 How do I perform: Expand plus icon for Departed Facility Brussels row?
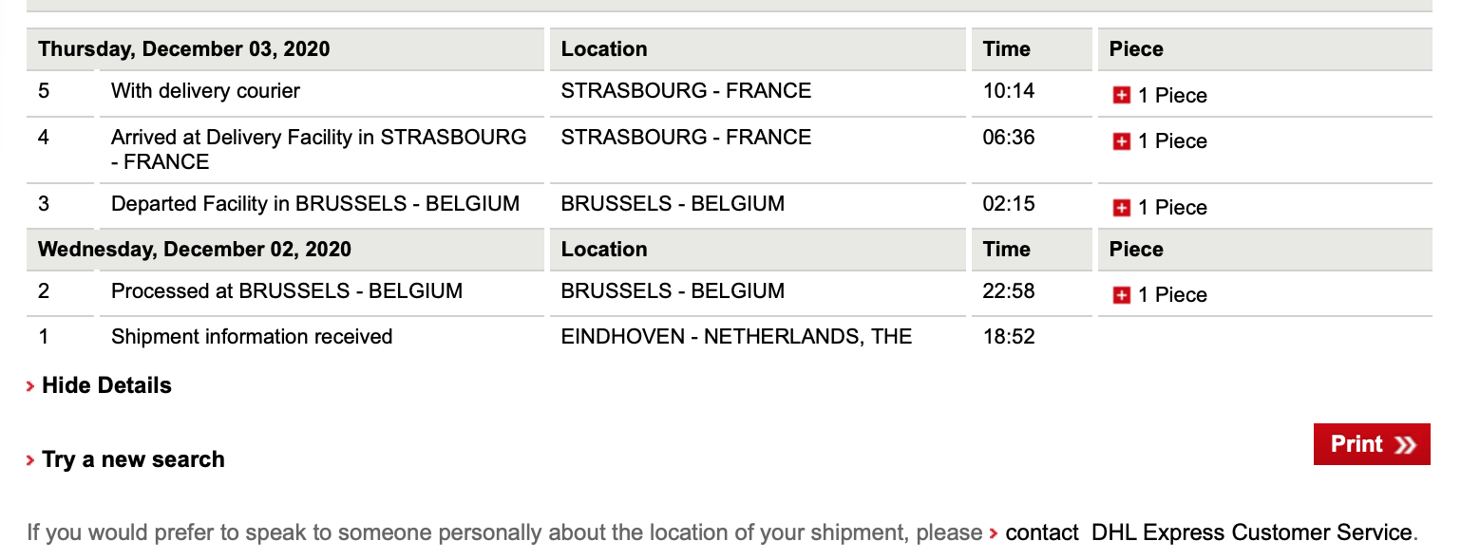pos(1121,208)
